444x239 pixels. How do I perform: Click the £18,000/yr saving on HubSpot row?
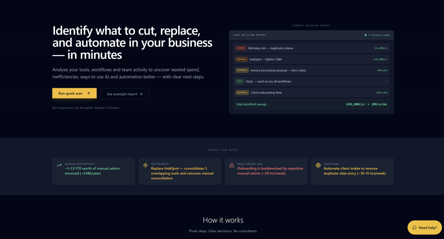(x=381, y=59)
